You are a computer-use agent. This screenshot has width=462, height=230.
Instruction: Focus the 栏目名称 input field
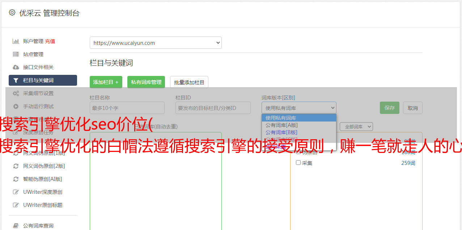127,108
